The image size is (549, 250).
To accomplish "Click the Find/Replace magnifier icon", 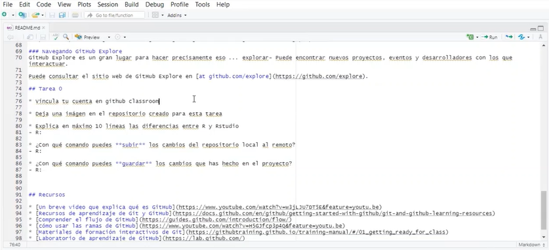I will [x=66, y=37].
